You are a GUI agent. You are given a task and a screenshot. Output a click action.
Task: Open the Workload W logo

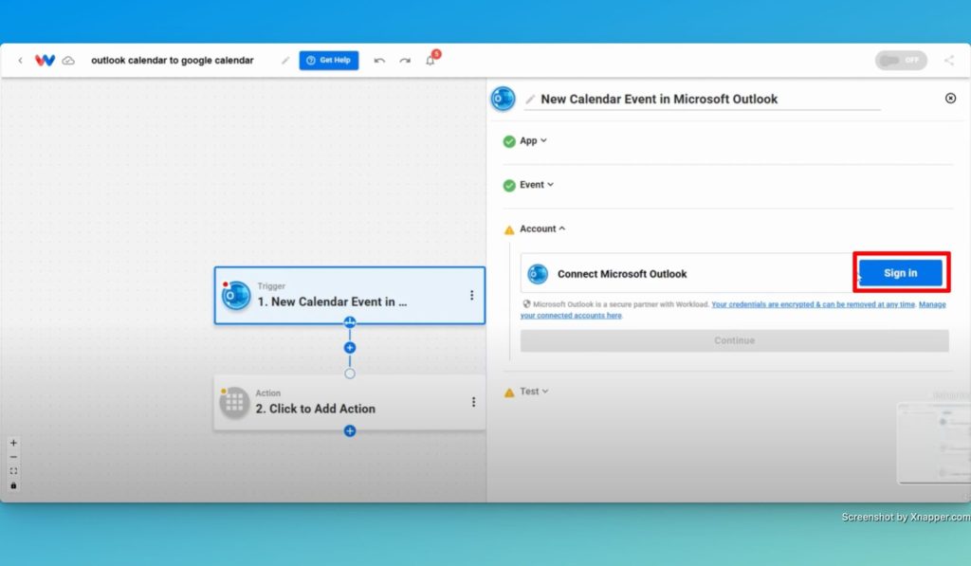tap(45, 60)
